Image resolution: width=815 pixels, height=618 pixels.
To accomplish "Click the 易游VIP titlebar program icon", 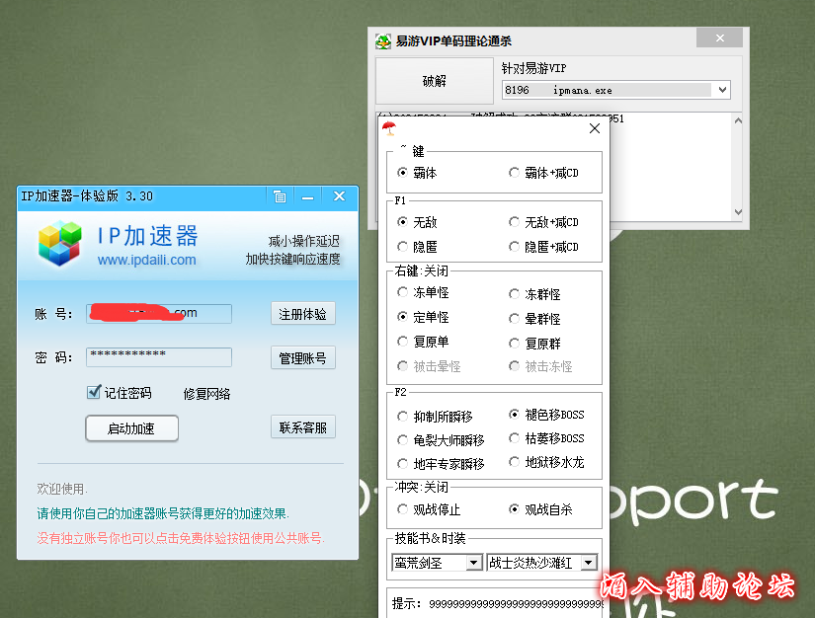I will tap(381, 39).
